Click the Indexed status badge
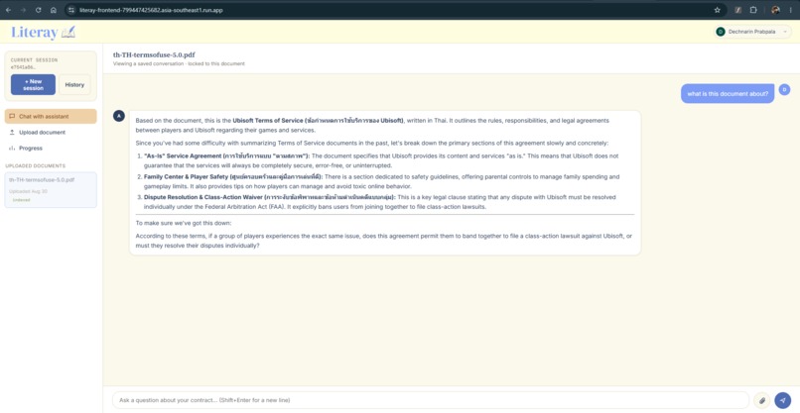Image resolution: width=800 pixels, height=413 pixels. coord(22,200)
